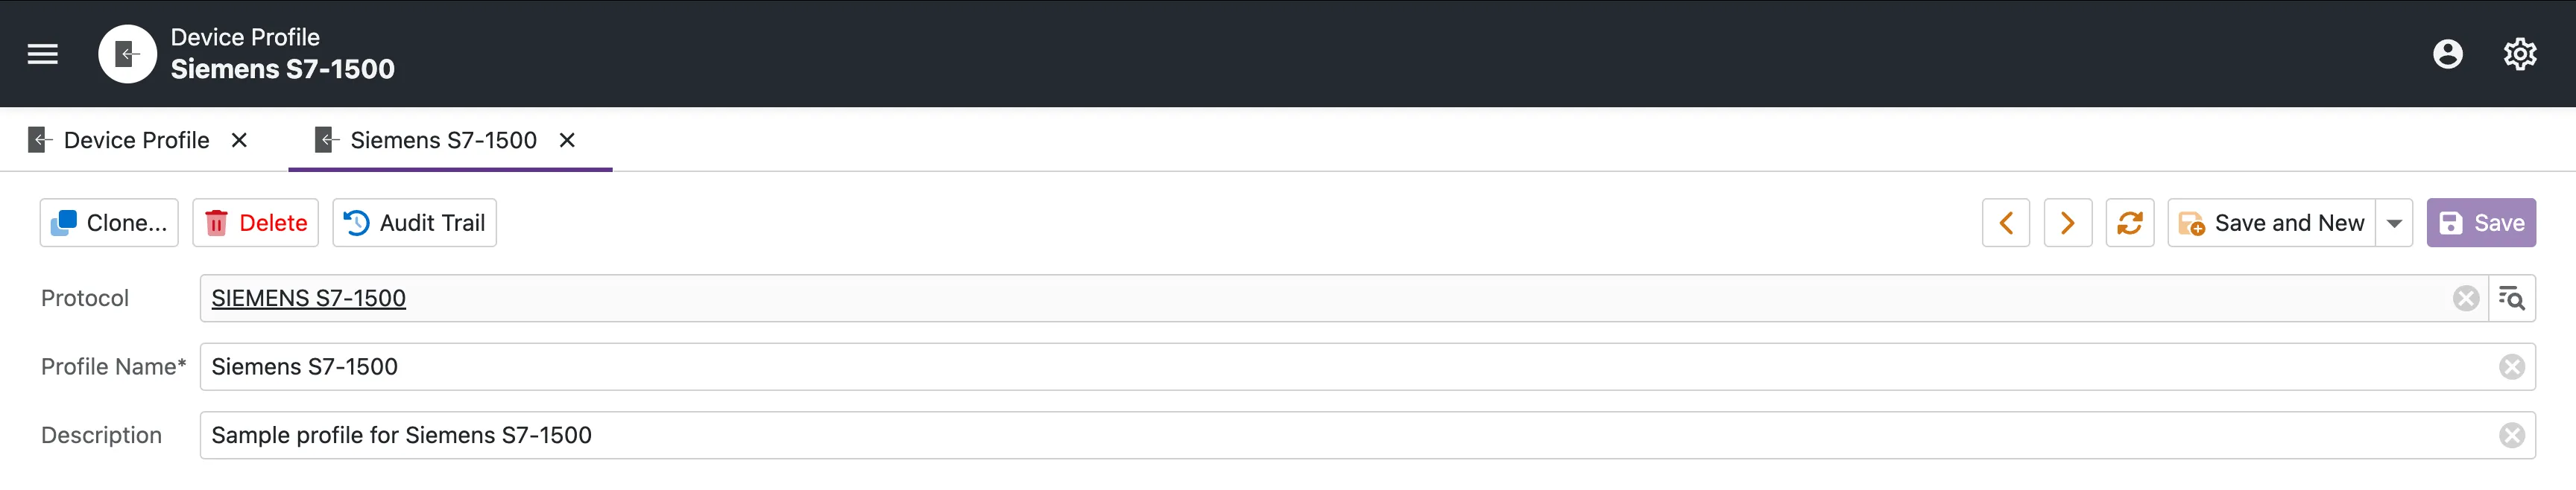The height and width of the screenshot is (490, 2576).
Task: Clear the Protocol field value
Action: pos(2465,298)
